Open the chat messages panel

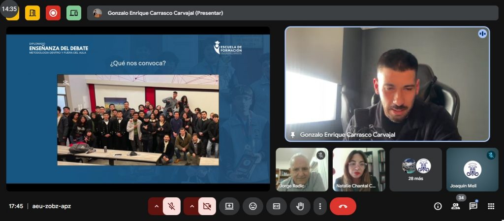point(473,206)
